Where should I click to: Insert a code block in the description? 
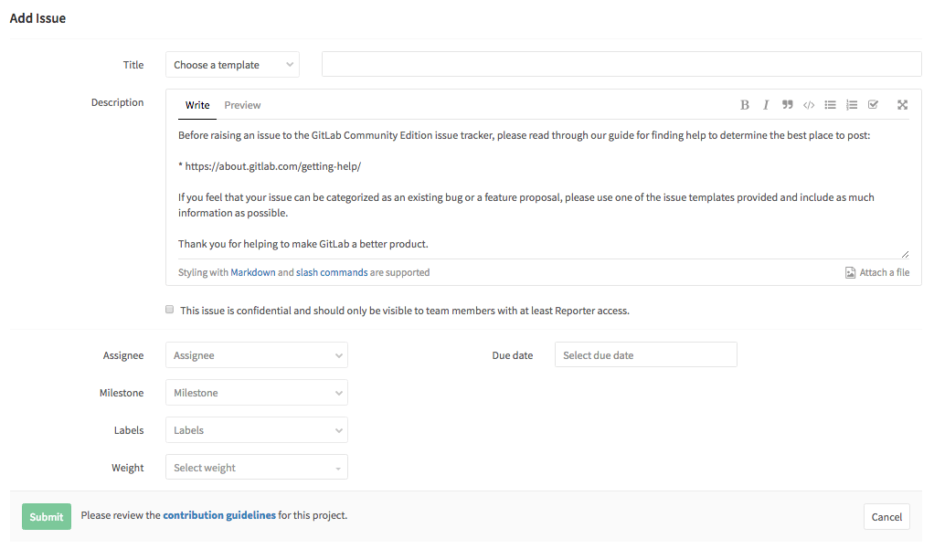coord(808,104)
